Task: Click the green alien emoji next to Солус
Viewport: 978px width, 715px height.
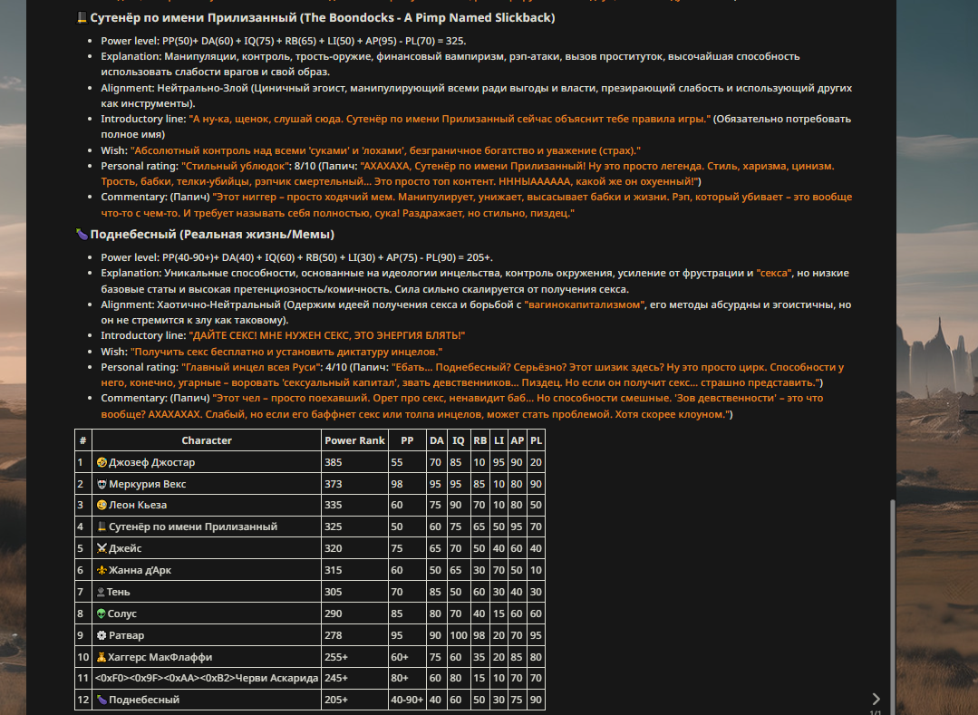Action: point(101,614)
